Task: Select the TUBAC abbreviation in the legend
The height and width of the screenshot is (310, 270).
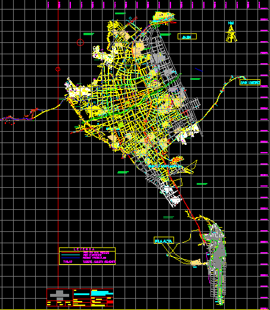Action: (x=67, y=262)
